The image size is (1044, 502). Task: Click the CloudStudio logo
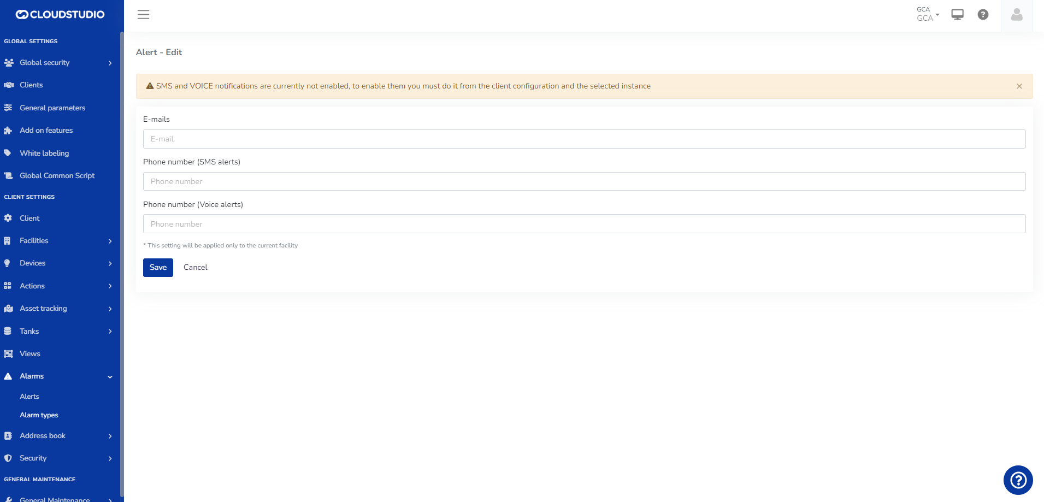click(x=60, y=15)
